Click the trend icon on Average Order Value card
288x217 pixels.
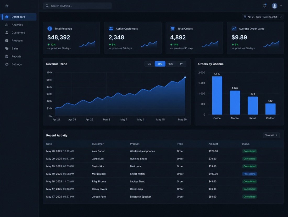[234, 29]
